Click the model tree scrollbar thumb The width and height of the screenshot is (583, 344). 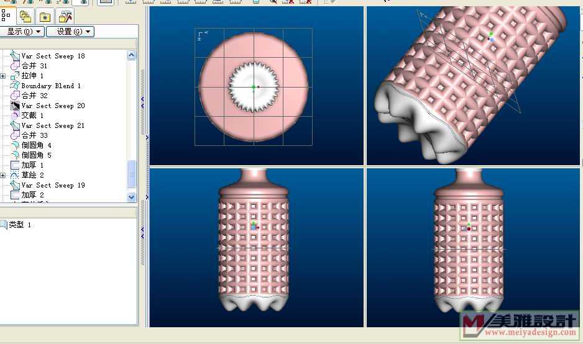point(131,174)
